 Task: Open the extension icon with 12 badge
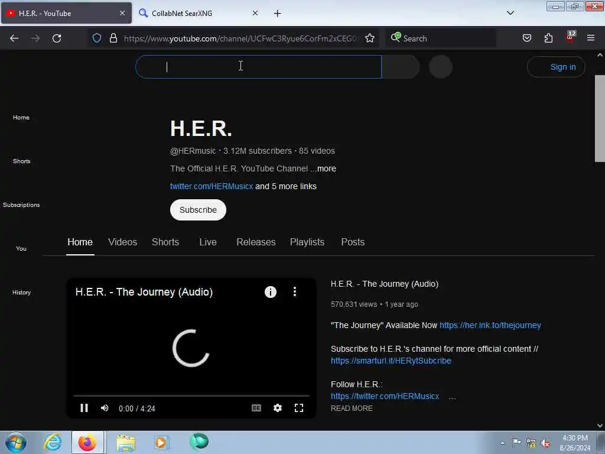click(x=570, y=37)
